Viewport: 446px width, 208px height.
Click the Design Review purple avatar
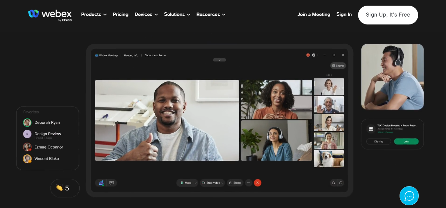point(27,134)
